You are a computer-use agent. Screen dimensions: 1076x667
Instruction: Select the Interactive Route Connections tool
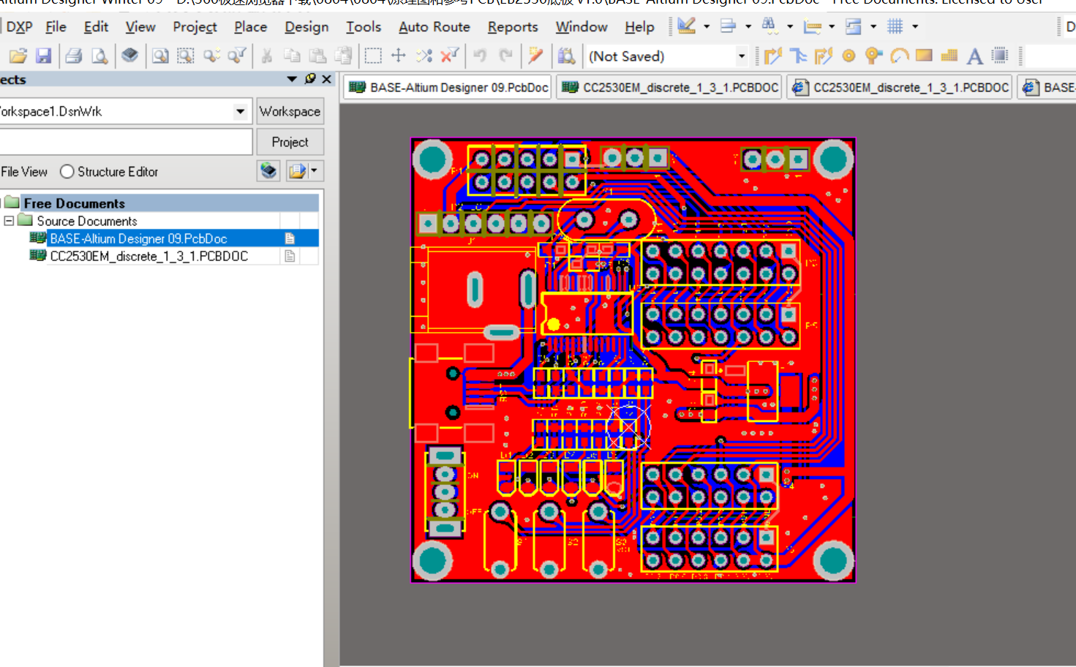pos(773,56)
